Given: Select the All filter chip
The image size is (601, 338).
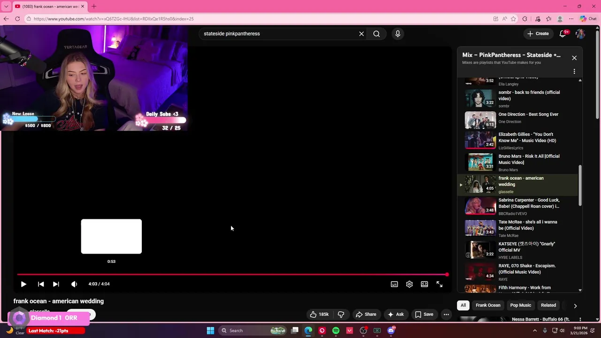Looking at the screenshot, I should [x=463, y=305].
